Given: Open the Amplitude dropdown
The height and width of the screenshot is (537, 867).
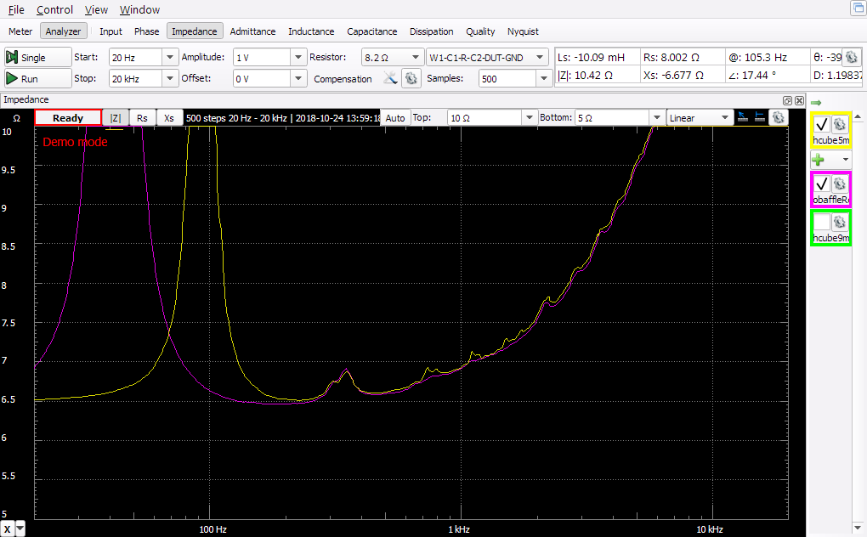Looking at the screenshot, I should pyautogui.click(x=298, y=58).
